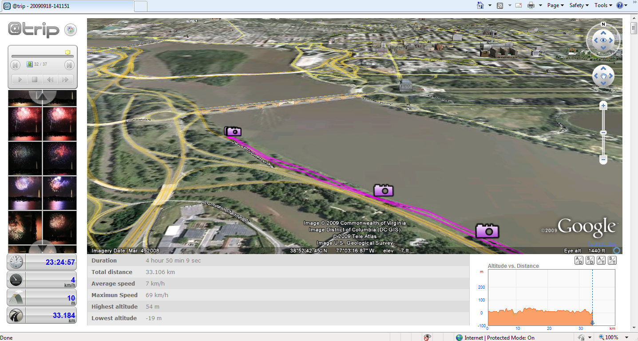The image size is (638, 341).
Task: Click the North indicator on the compass ring
Action: [603, 24]
